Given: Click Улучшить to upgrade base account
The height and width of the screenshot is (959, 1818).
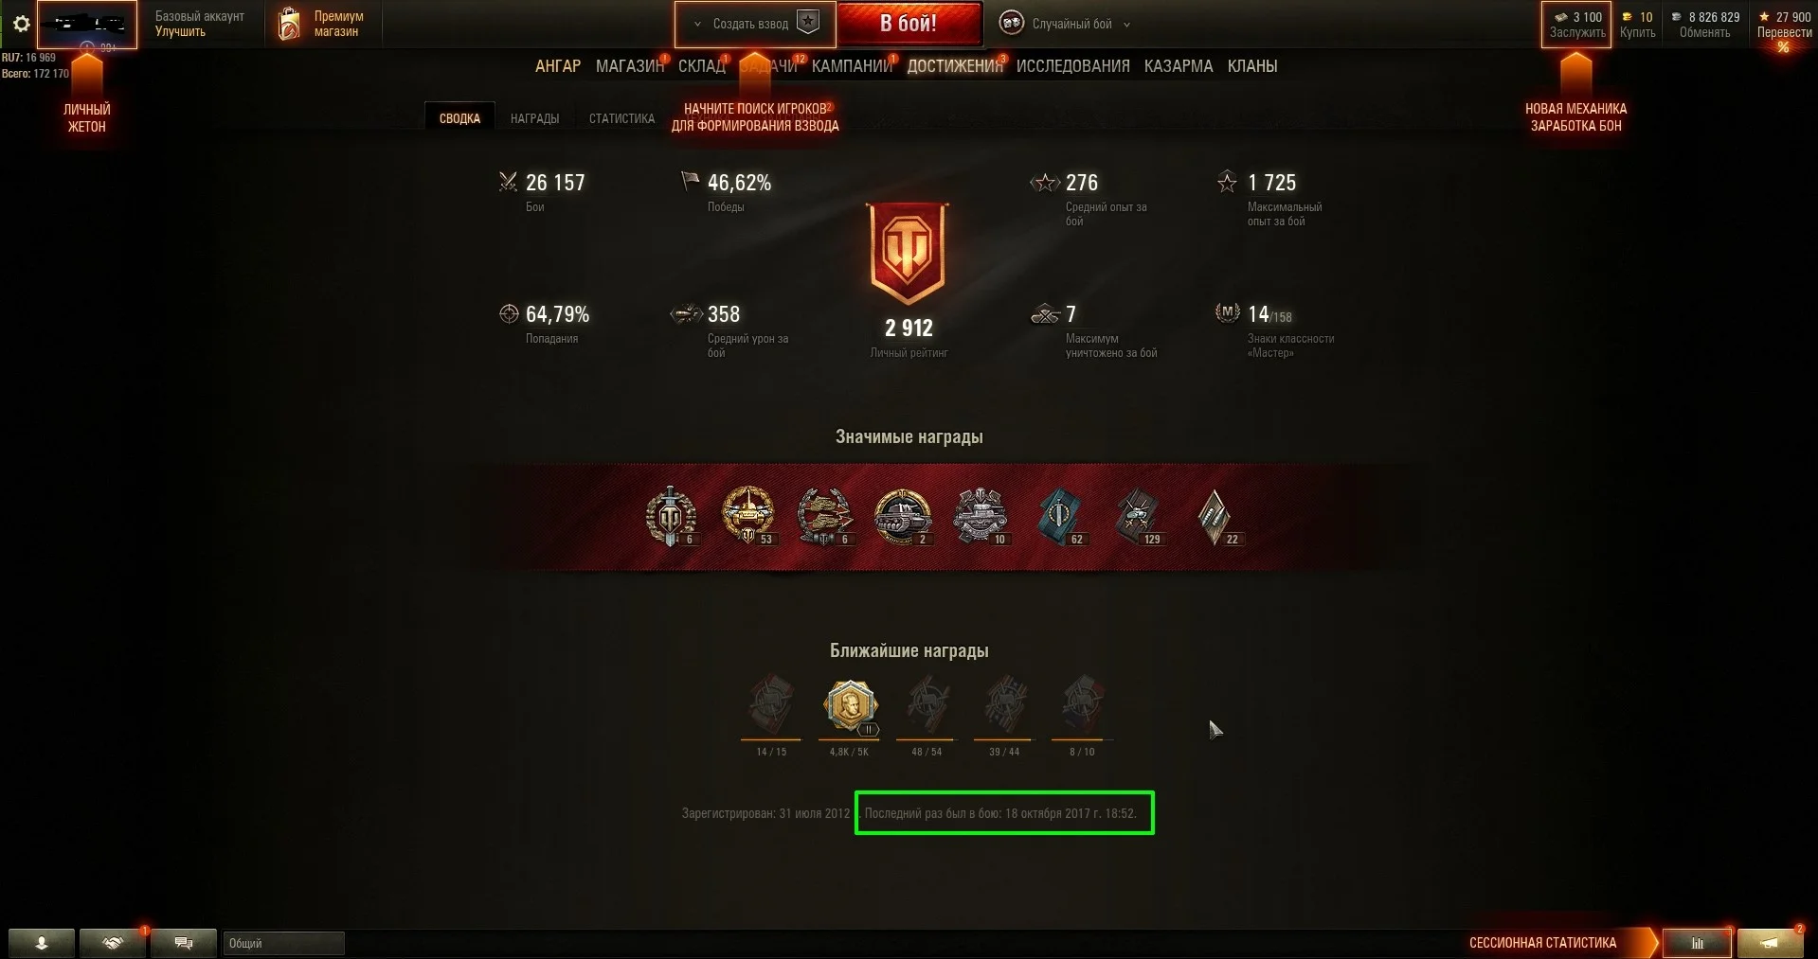Looking at the screenshot, I should point(180,32).
